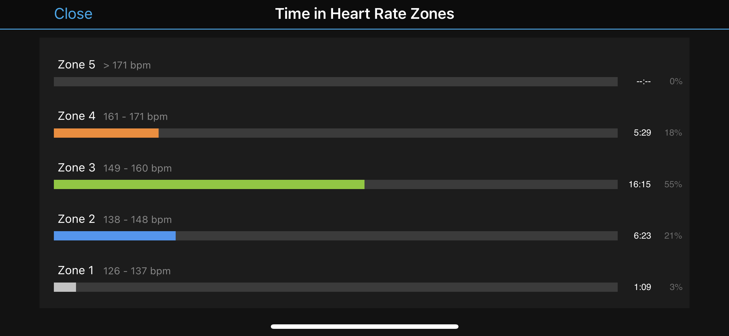This screenshot has width=729, height=336.
Task: Click the blue Zone 2 bar
Action: point(115,236)
